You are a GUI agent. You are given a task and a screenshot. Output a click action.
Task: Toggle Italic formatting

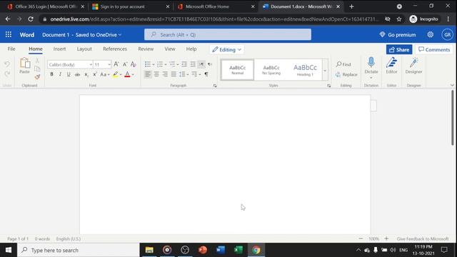60,74
